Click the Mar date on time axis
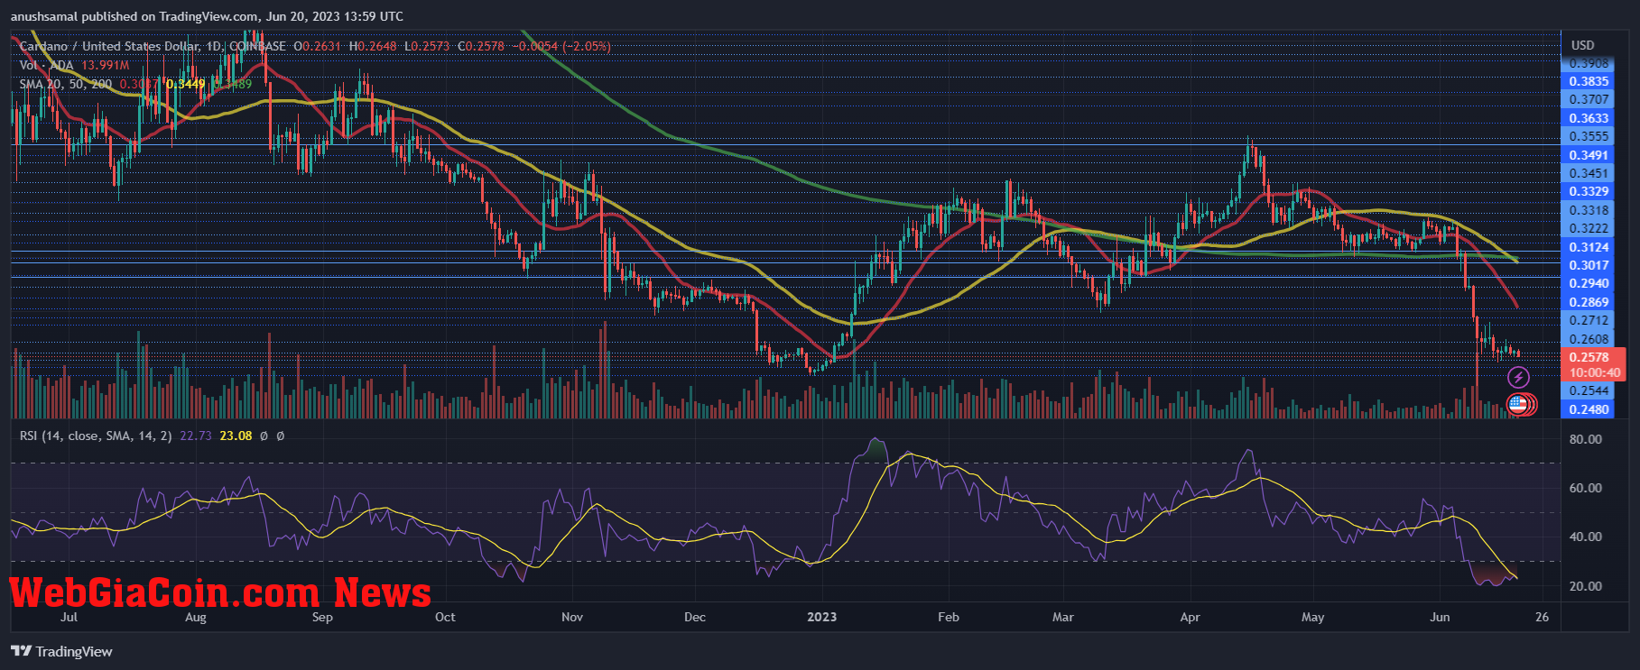The width and height of the screenshot is (1640, 670). tap(1063, 617)
